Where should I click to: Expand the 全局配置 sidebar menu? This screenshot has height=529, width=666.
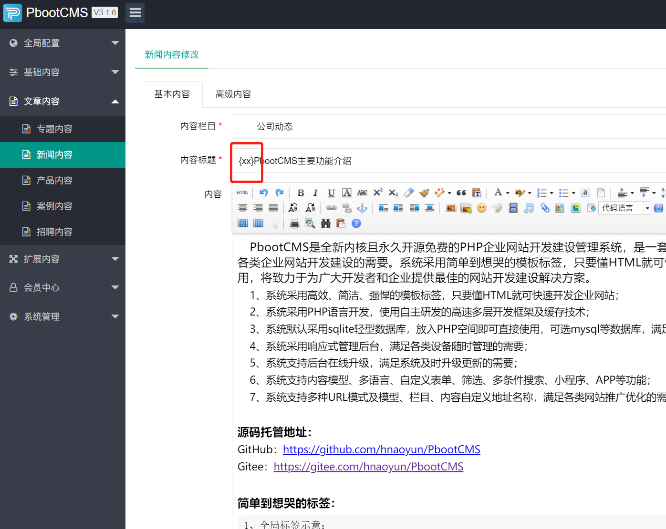click(x=62, y=43)
